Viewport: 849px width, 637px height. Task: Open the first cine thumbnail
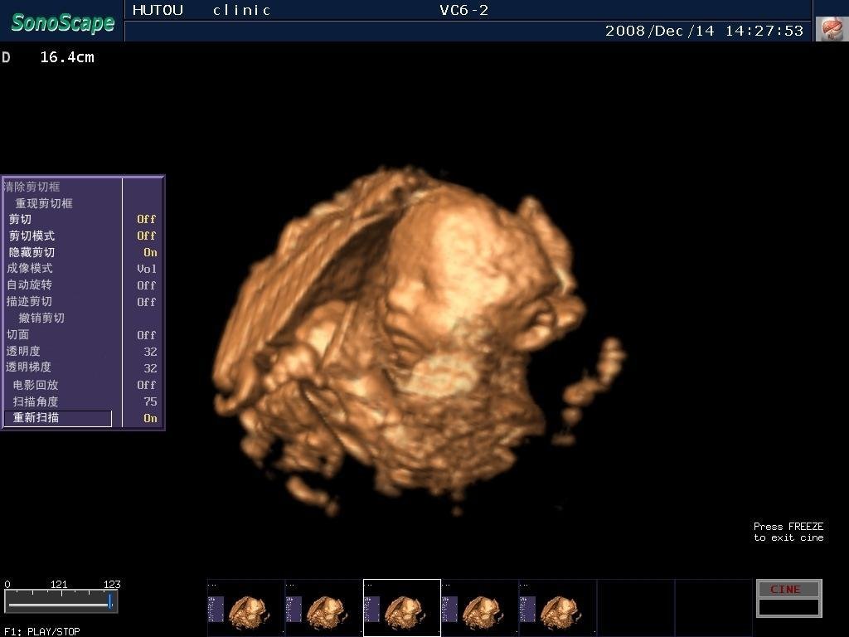click(x=245, y=608)
